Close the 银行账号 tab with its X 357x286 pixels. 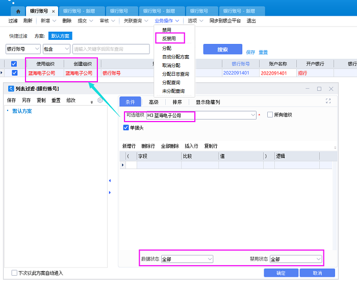pos(54,11)
